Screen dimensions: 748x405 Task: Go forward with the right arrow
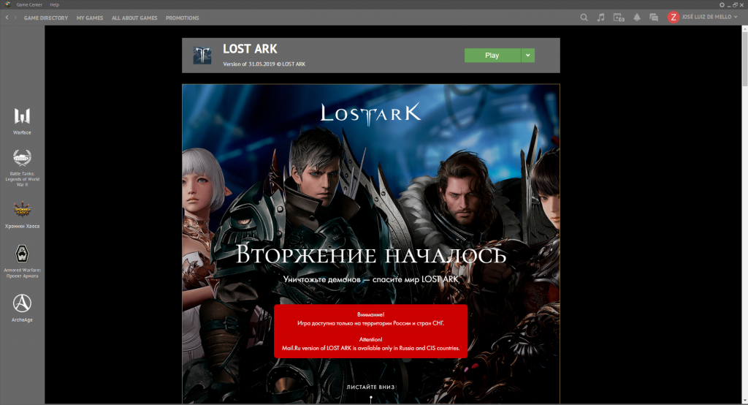(x=15, y=18)
